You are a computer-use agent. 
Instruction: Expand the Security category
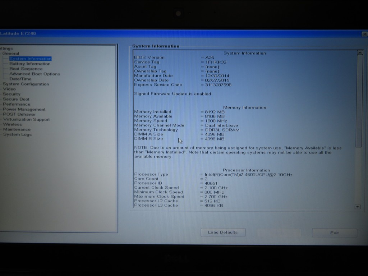click(11, 94)
